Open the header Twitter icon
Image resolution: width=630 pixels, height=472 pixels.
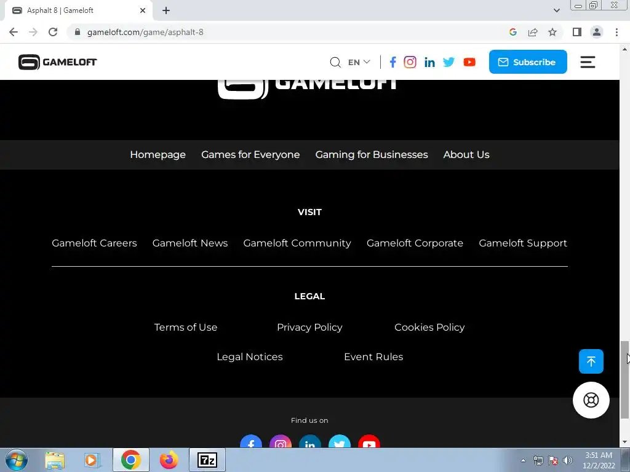[x=449, y=62]
